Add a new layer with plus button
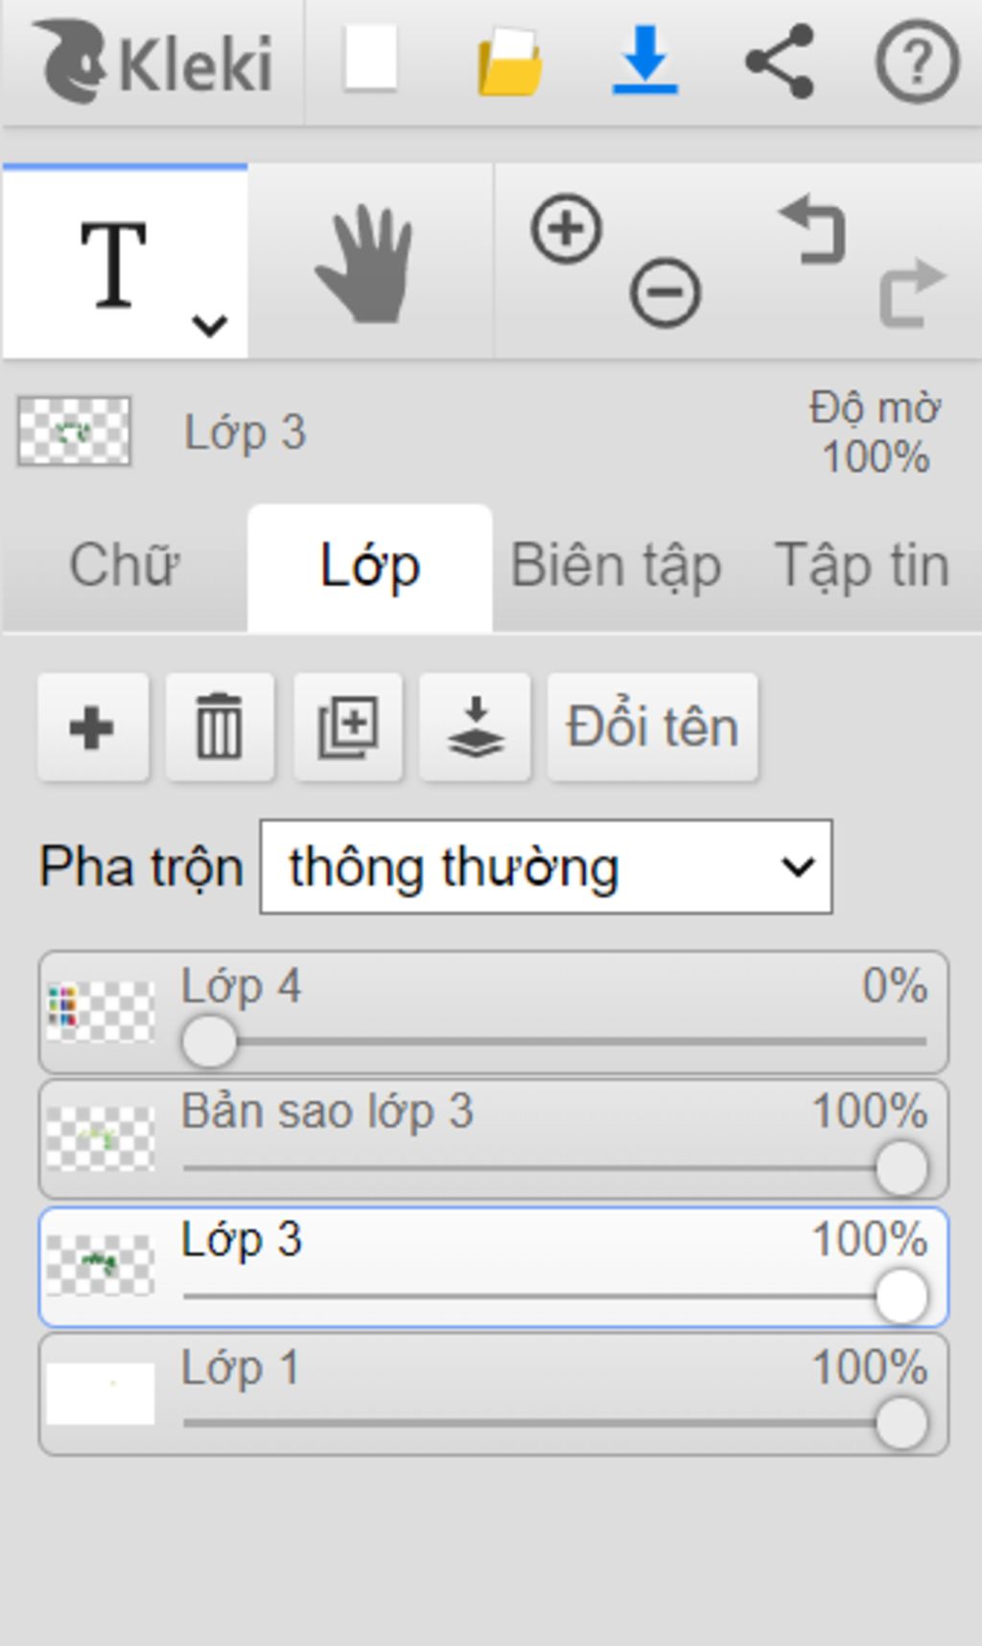 point(93,728)
